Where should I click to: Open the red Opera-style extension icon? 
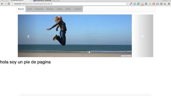tap(154, 4)
